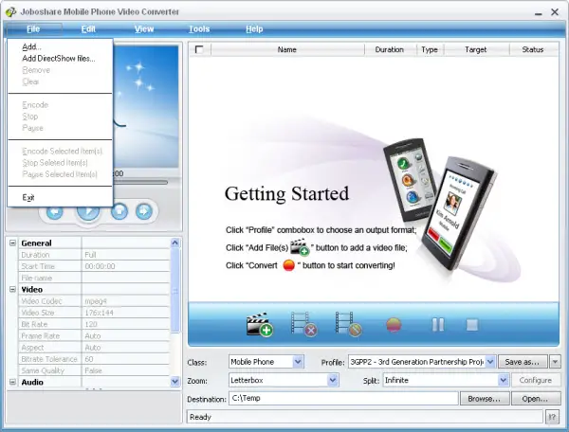Click the Target column header
The image size is (569, 432).
coord(476,49)
